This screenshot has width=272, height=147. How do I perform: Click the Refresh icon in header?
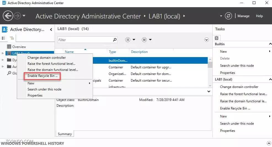tap(228, 16)
